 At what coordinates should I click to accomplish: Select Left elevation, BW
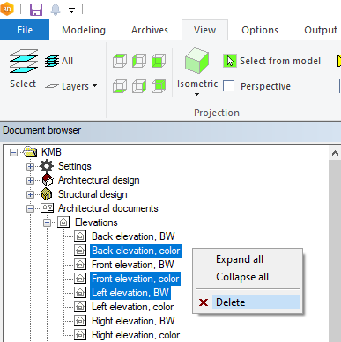pyautogui.click(x=130, y=293)
